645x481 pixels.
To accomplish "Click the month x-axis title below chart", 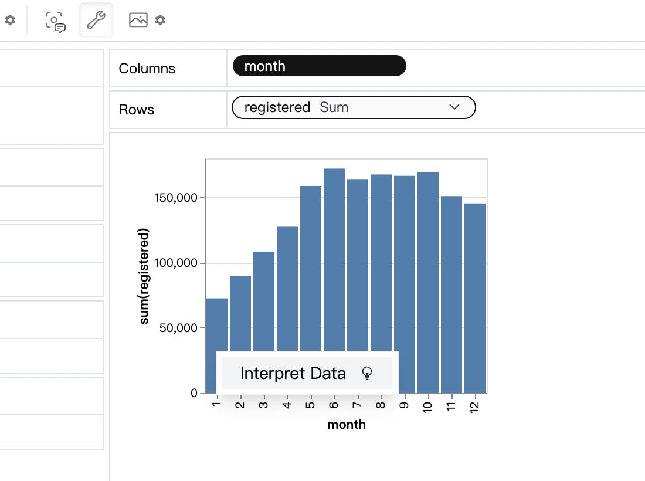I will (346, 425).
